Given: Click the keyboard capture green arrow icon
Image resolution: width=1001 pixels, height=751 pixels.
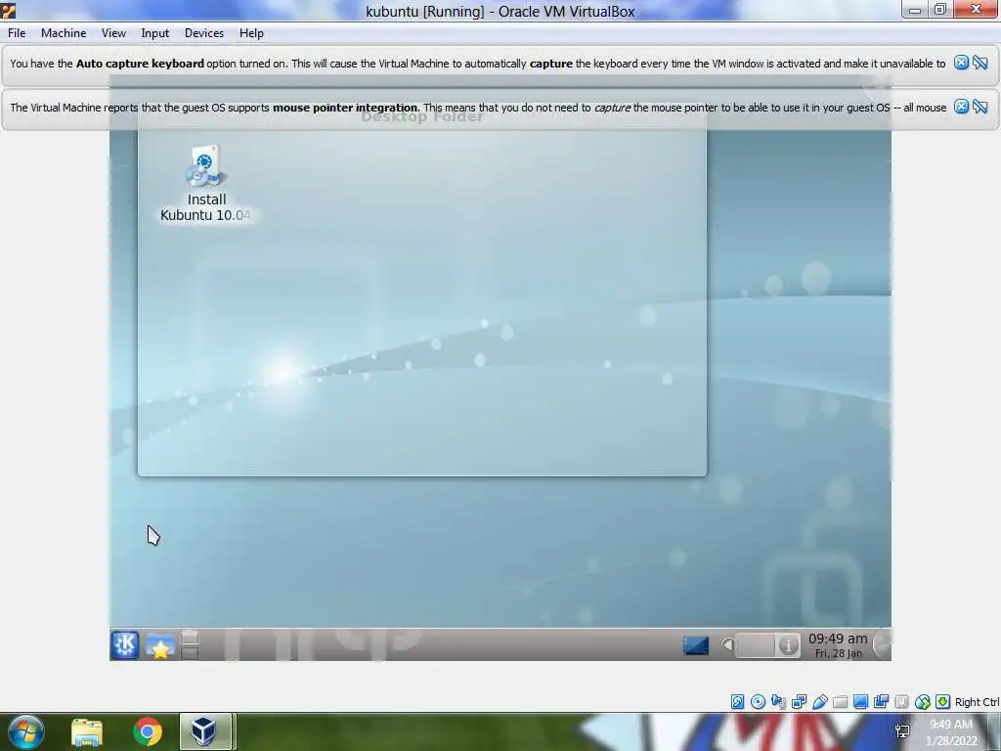Looking at the screenshot, I should (943, 702).
